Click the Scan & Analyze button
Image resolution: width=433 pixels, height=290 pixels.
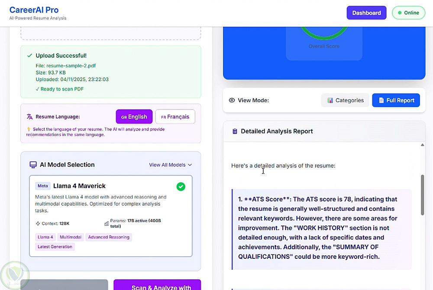157,286
